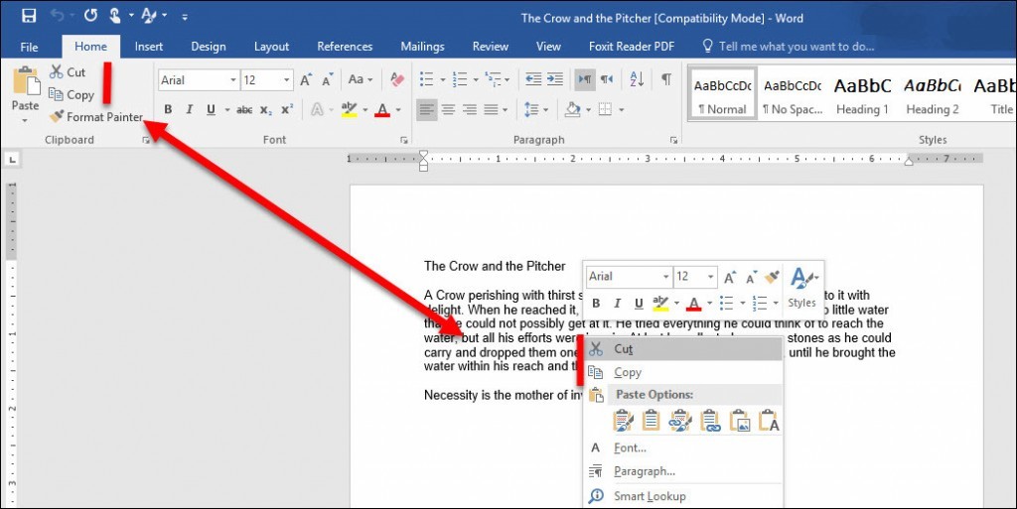Open the ribbon font size dropdown
The height and width of the screenshot is (509, 1017).
[x=286, y=80]
